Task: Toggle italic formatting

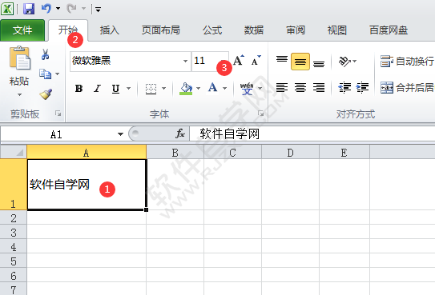Action: pyautogui.click(x=97, y=89)
